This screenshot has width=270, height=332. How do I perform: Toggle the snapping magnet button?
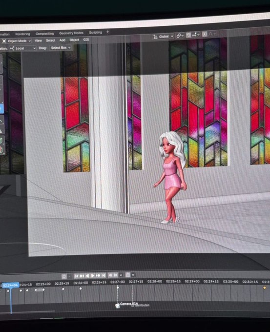188,35
